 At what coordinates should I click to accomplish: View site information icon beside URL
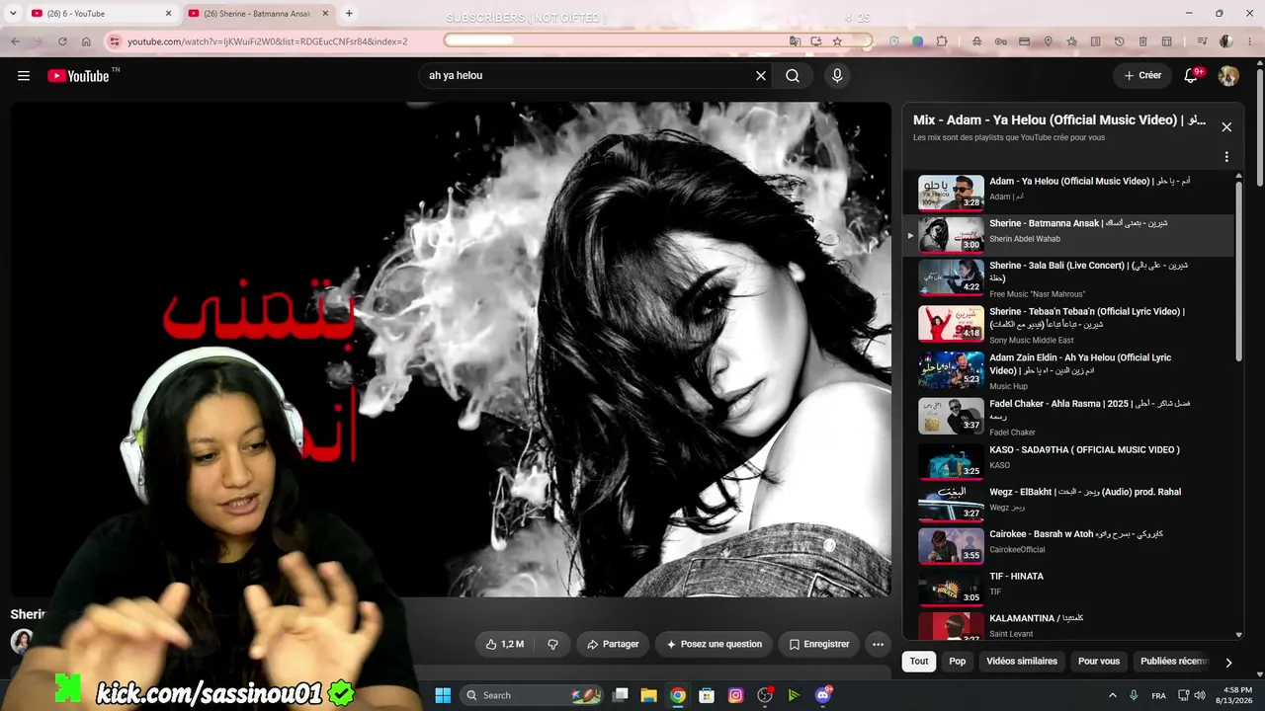[115, 41]
